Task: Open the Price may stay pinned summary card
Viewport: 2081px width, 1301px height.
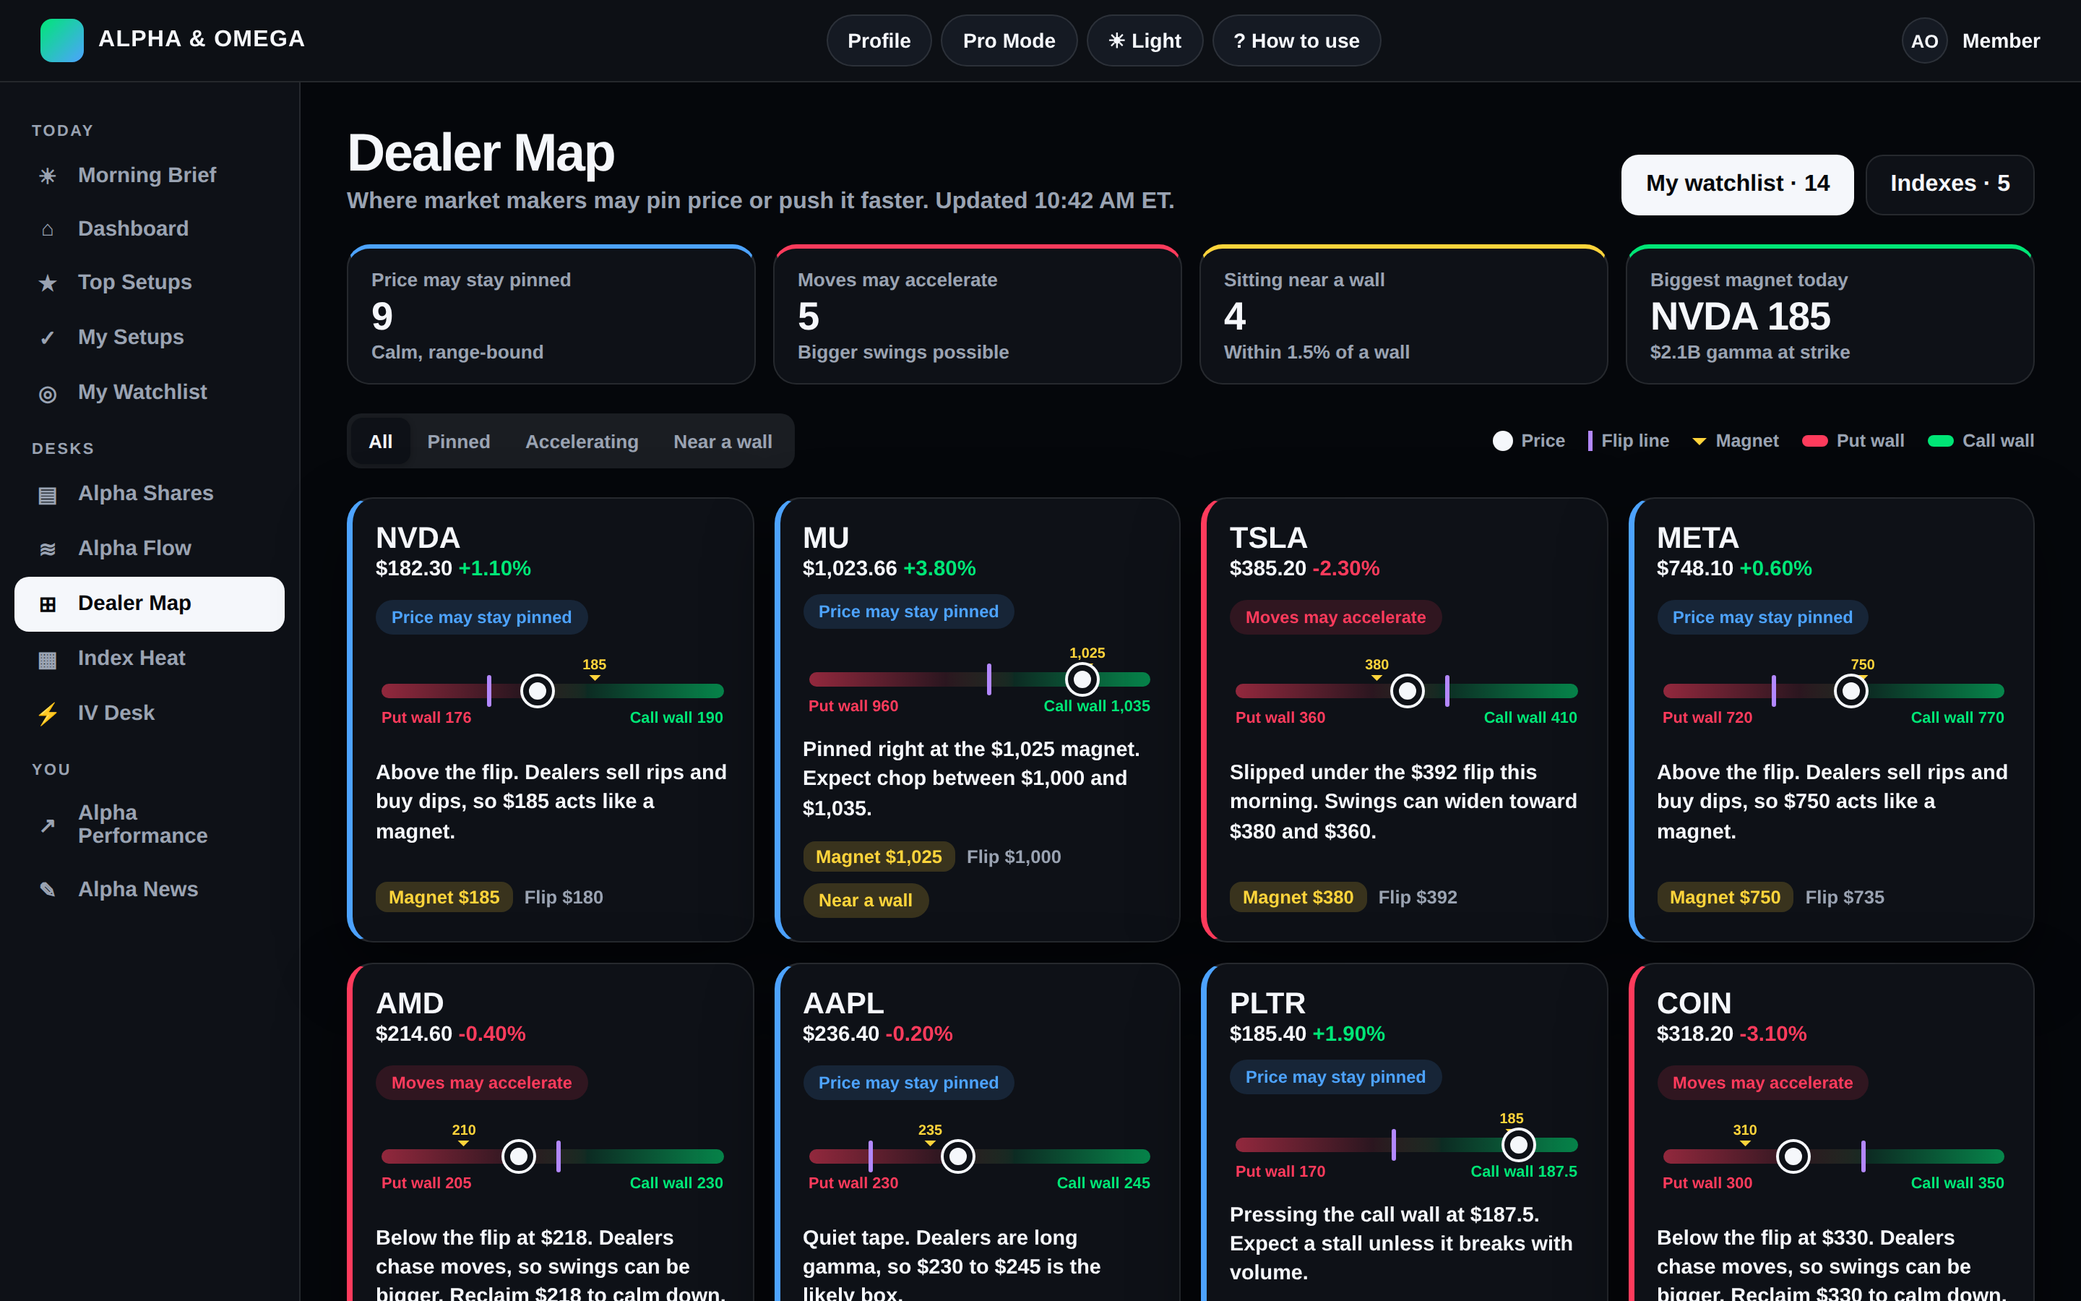Action: coord(551,315)
